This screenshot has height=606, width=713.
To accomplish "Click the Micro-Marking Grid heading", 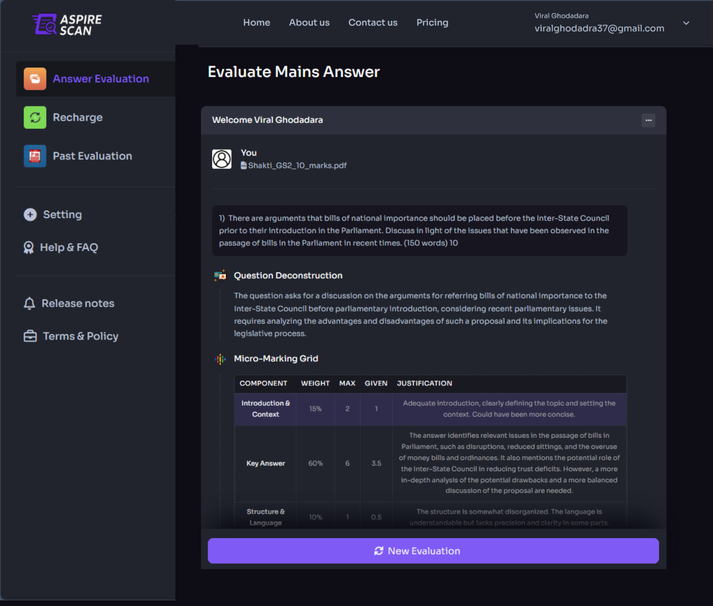I will click(x=276, y=359).
